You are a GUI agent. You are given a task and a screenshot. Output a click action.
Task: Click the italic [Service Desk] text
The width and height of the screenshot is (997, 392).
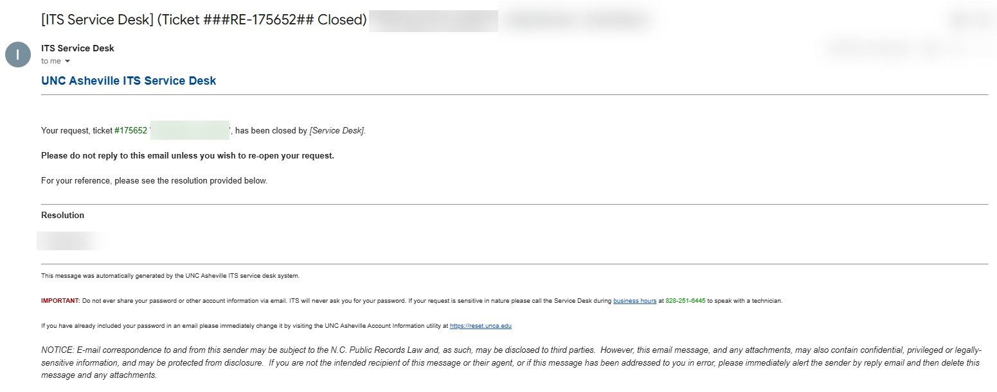337,131
